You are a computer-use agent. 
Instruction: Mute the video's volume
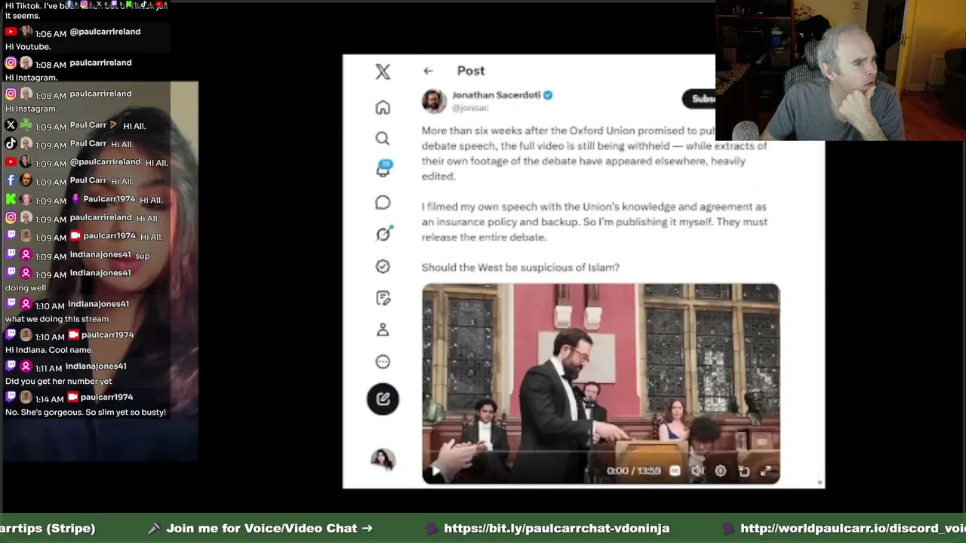[697, 471]
